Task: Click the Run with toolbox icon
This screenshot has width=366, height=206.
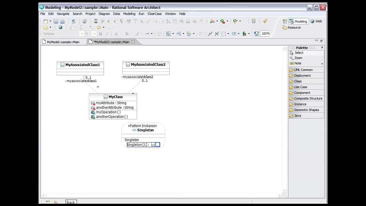Action: click(222, 21)
